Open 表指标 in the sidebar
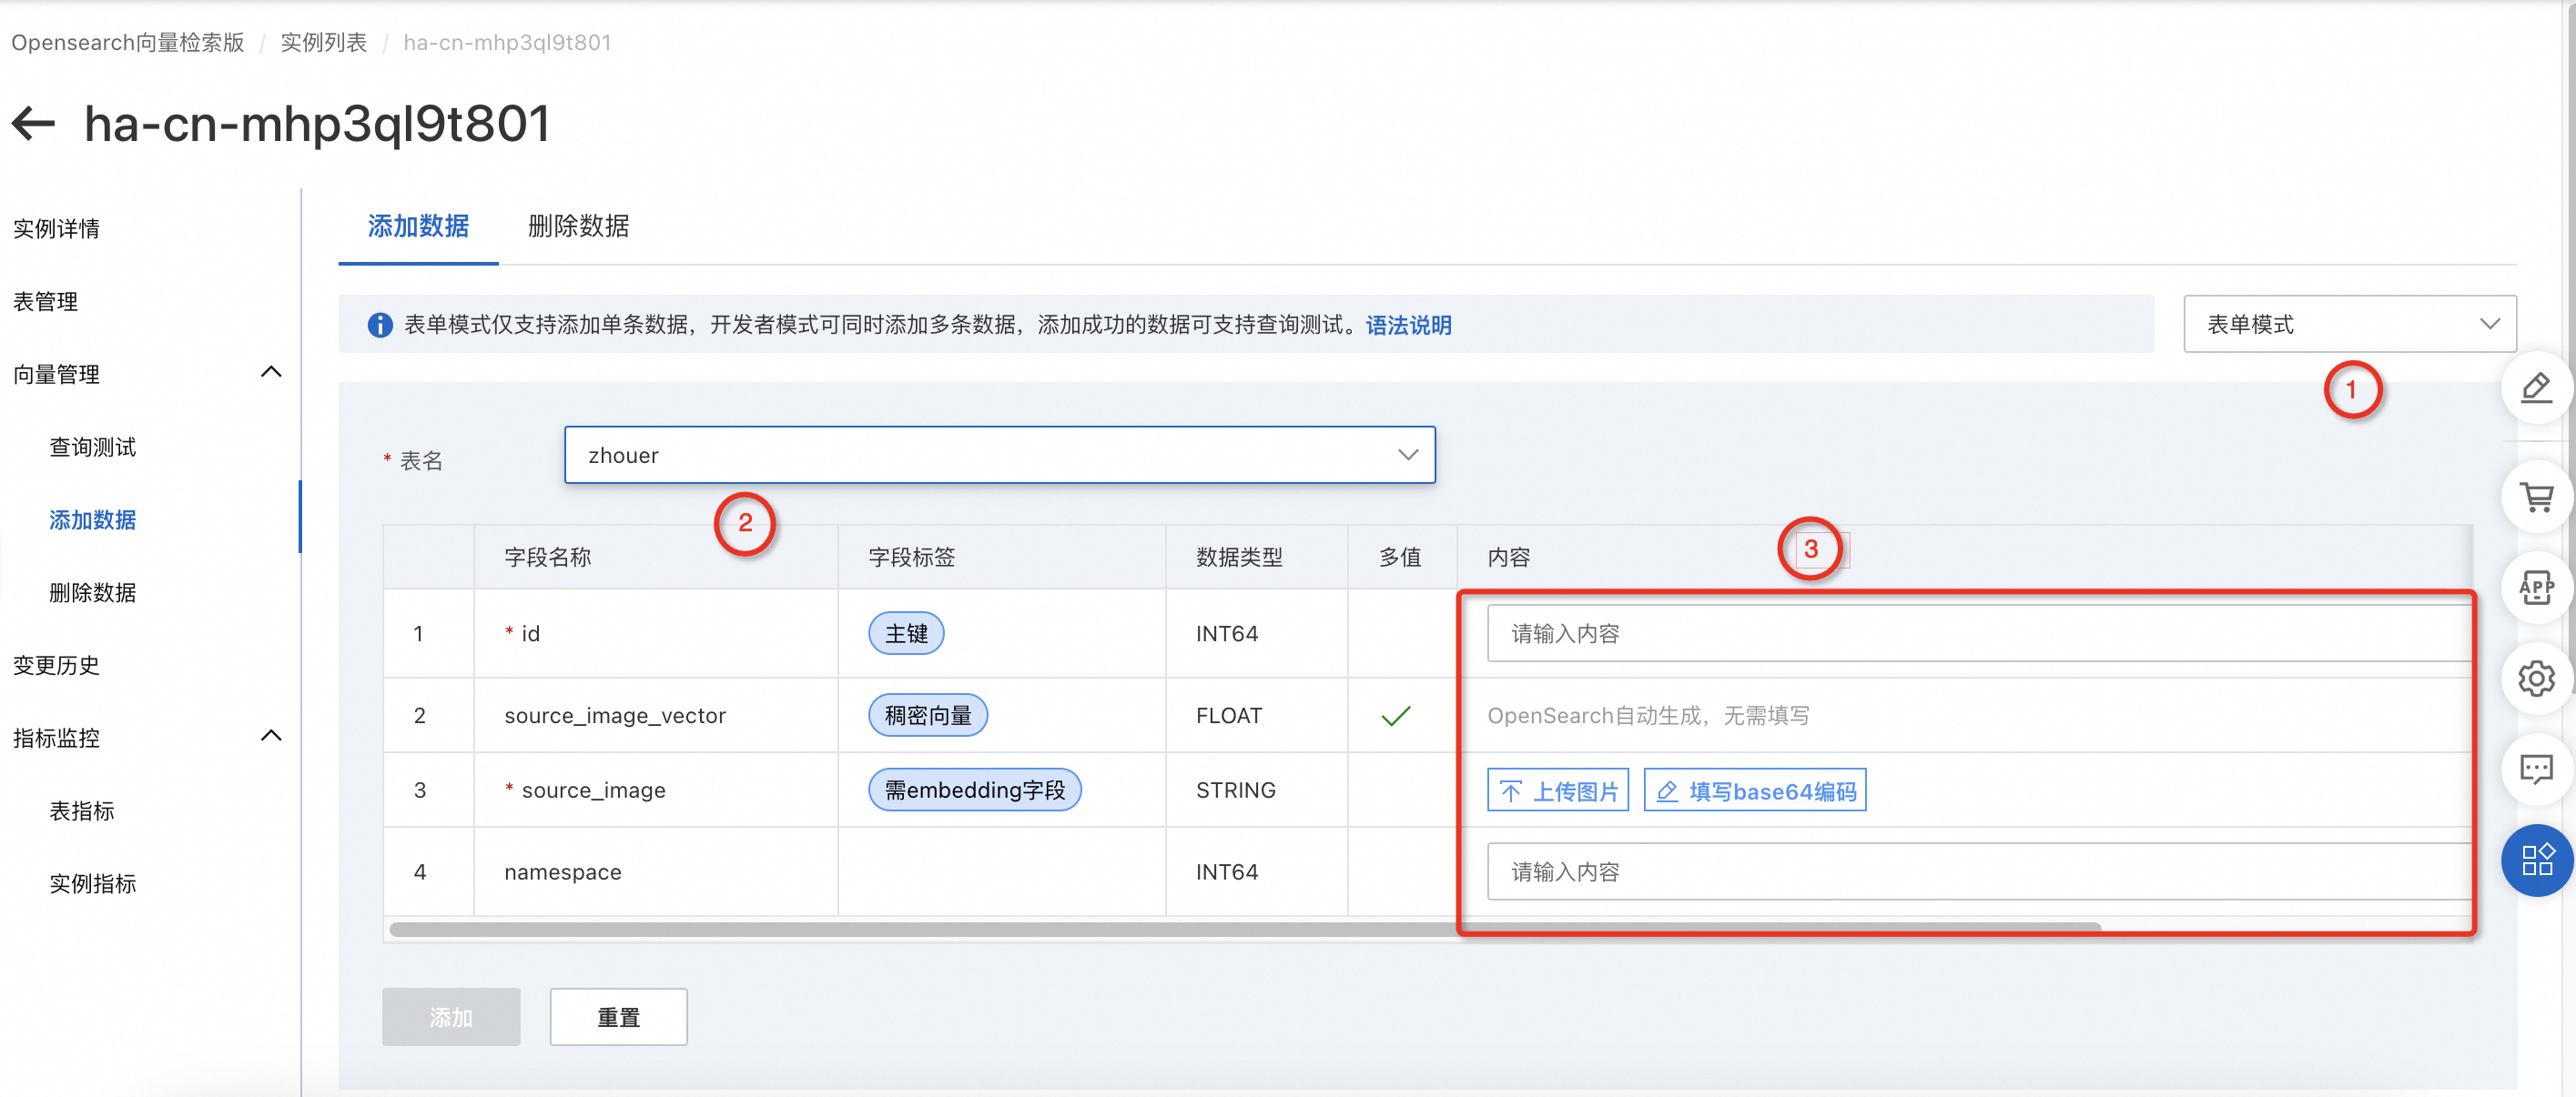The width and height of the screenshot is (2576, 1097). pyautogui.click(x=82, y=811)
